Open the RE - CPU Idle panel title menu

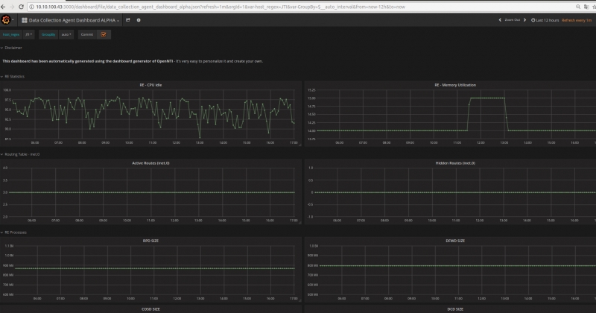[150, 85]
